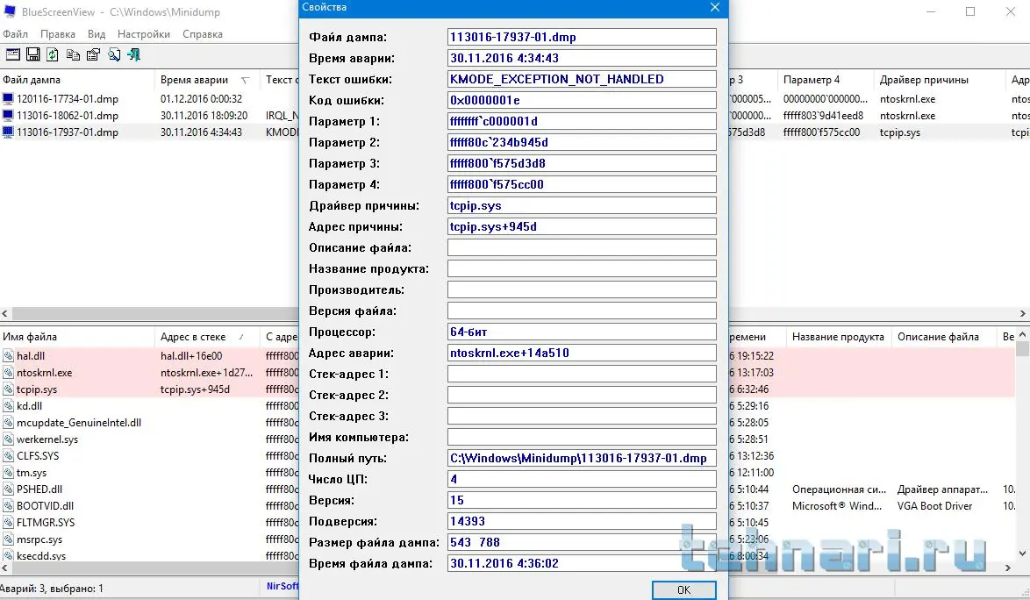Sort lower pane by Адрес в стеке header
1030x600 pixels.
tap(208, 337)
